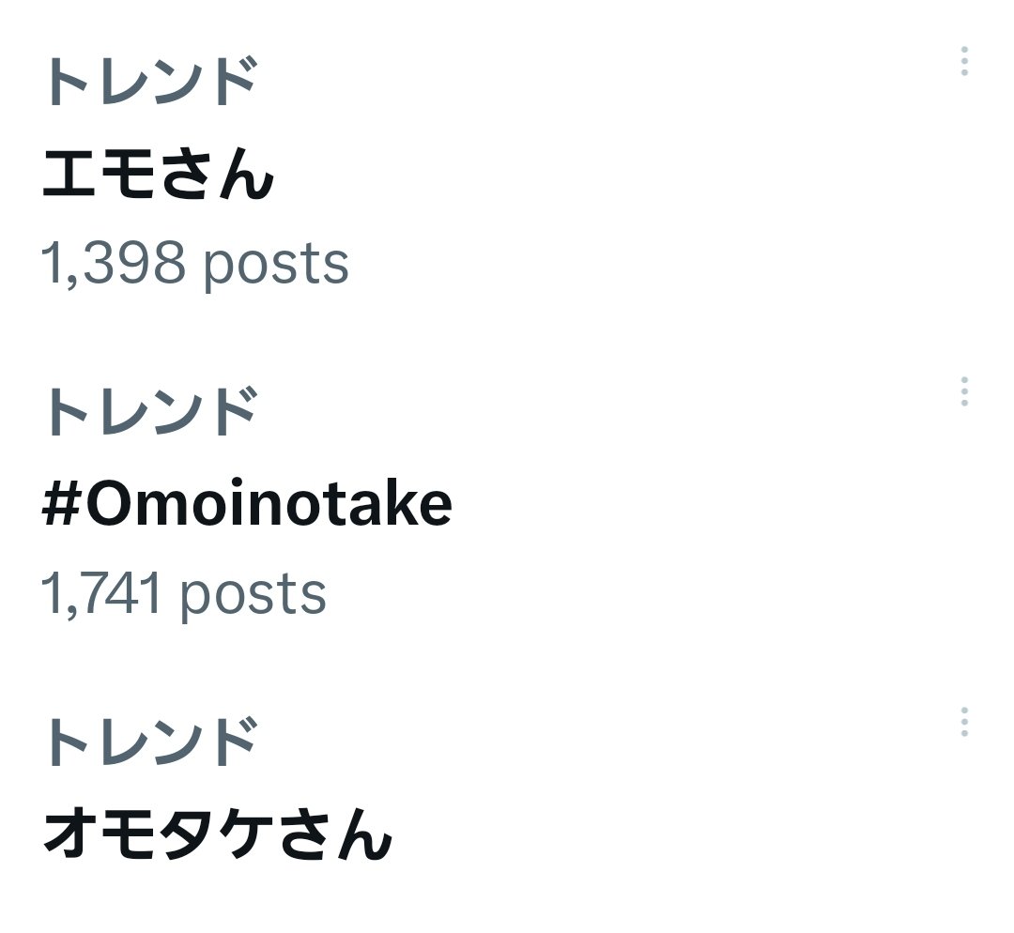View posts tagged #Omoinotake
This screenshot has width=1014, height=933.
click(247, 505)
